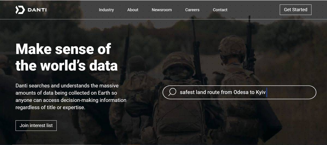
Task: Click the word 'Odesa' in search box
Action: pyautogui.click(x=241, y=92)
